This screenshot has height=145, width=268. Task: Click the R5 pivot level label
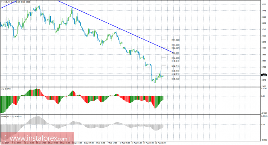tap(176, 40)
